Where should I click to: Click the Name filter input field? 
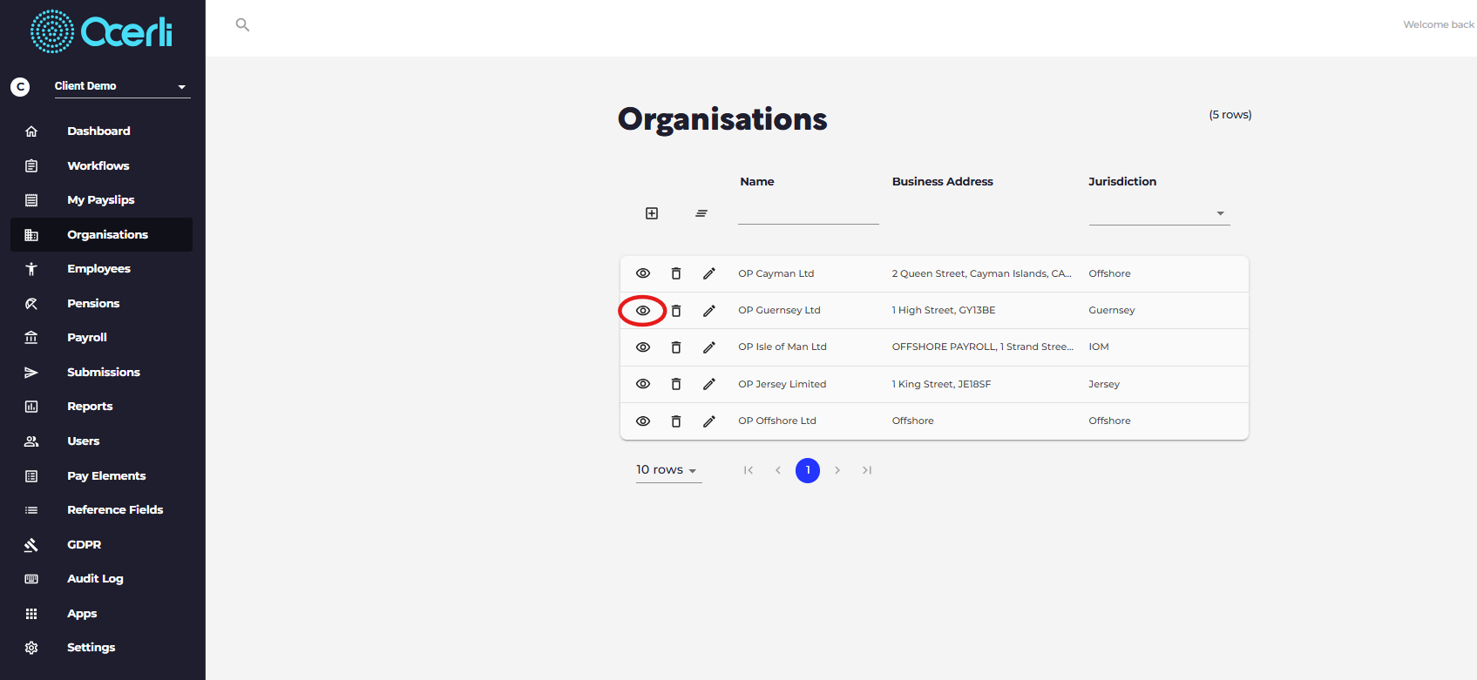click(809, 213)
